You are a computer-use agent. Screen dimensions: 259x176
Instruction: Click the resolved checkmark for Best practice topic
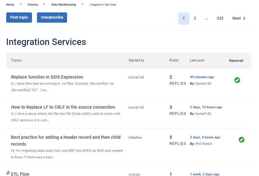(x=241, y=140)
